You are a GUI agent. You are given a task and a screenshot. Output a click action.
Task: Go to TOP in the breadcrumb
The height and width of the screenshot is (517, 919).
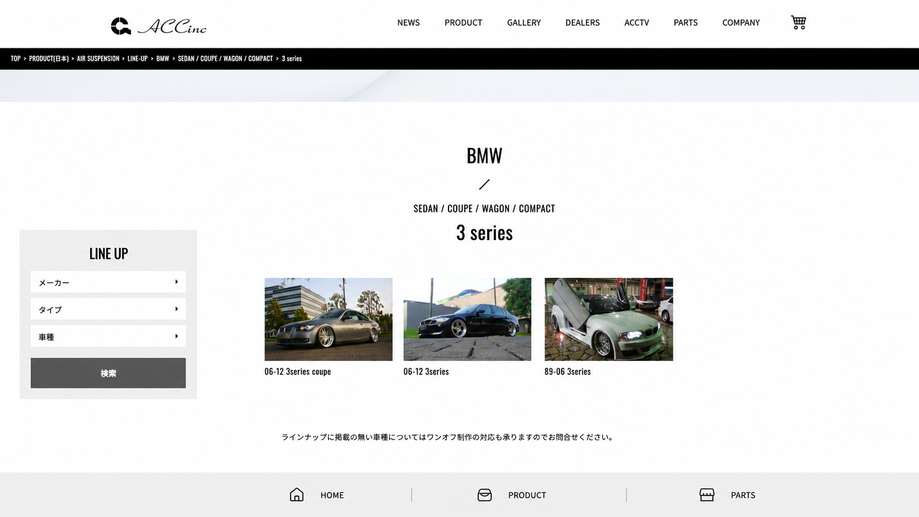click(15, 58)
